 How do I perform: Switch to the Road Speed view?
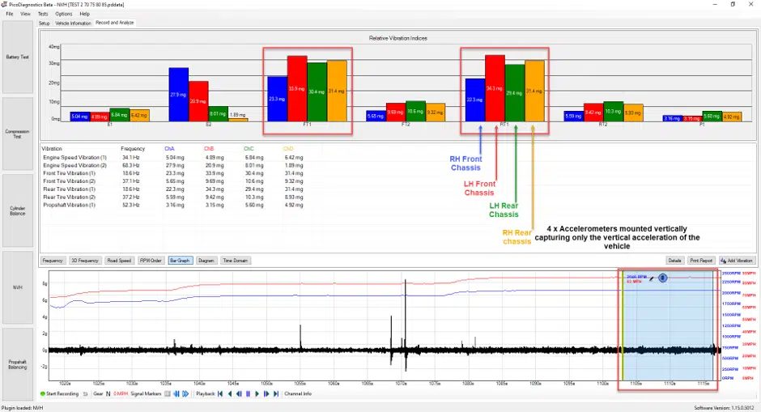tap(119, 261)
